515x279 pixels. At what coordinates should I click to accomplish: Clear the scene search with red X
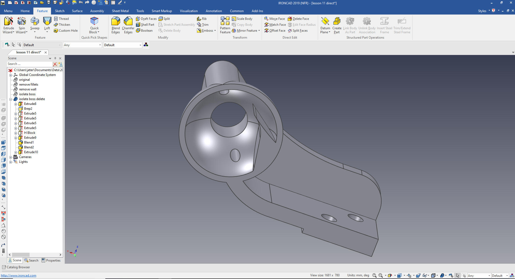[x=55, y=64]
